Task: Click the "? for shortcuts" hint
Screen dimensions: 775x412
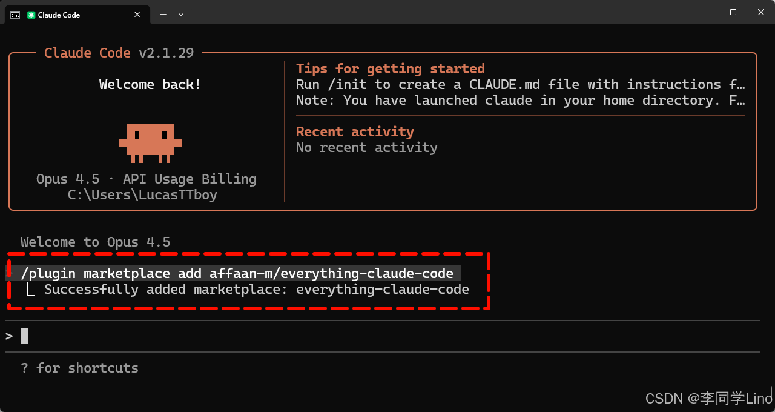Action: pyautogui.click(x=79, y=368)
